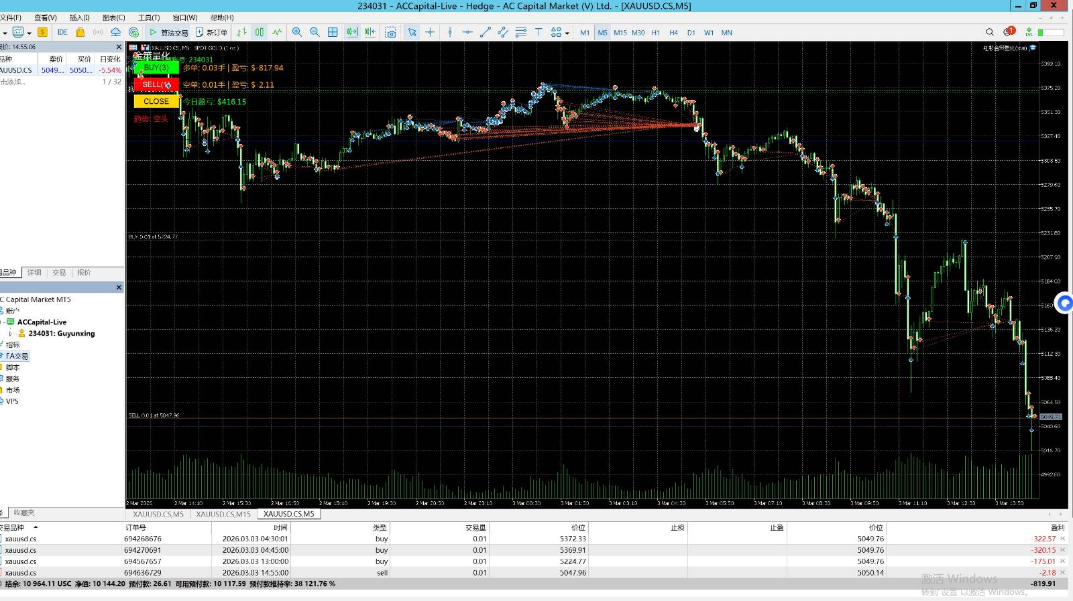Open the shopping bag Market icon
The width and height of the screenshot is (1073, 601).
[x=80, y=32]
